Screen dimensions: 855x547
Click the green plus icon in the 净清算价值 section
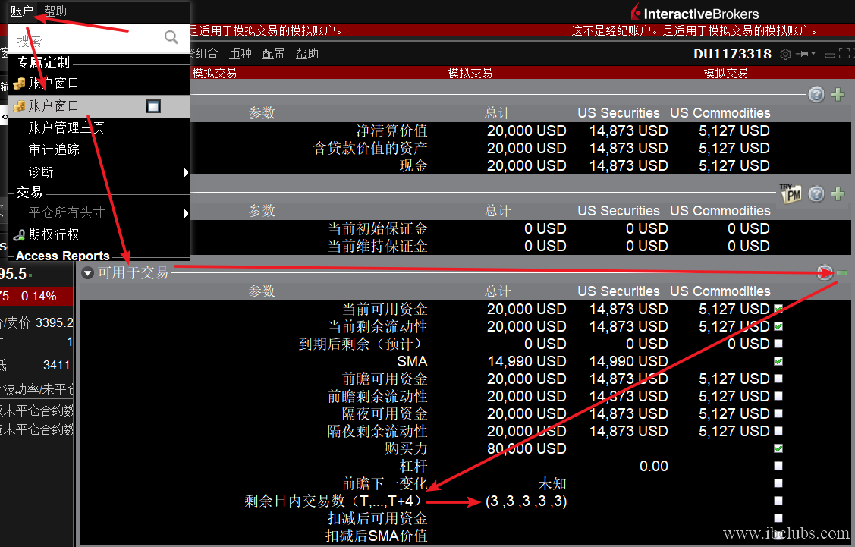point(838,95)
